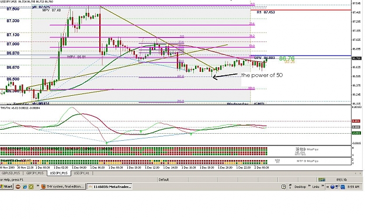
Task: Click the 87.000 price level label
Action: click(13, 44)
